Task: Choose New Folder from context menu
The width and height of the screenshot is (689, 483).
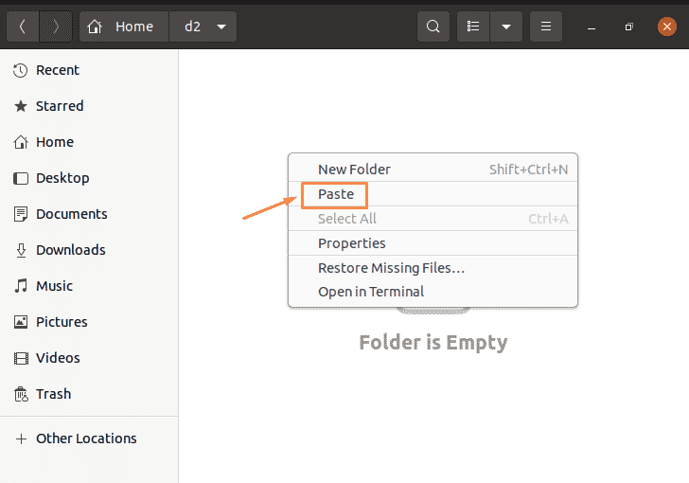Action: [x=433, y=170]
